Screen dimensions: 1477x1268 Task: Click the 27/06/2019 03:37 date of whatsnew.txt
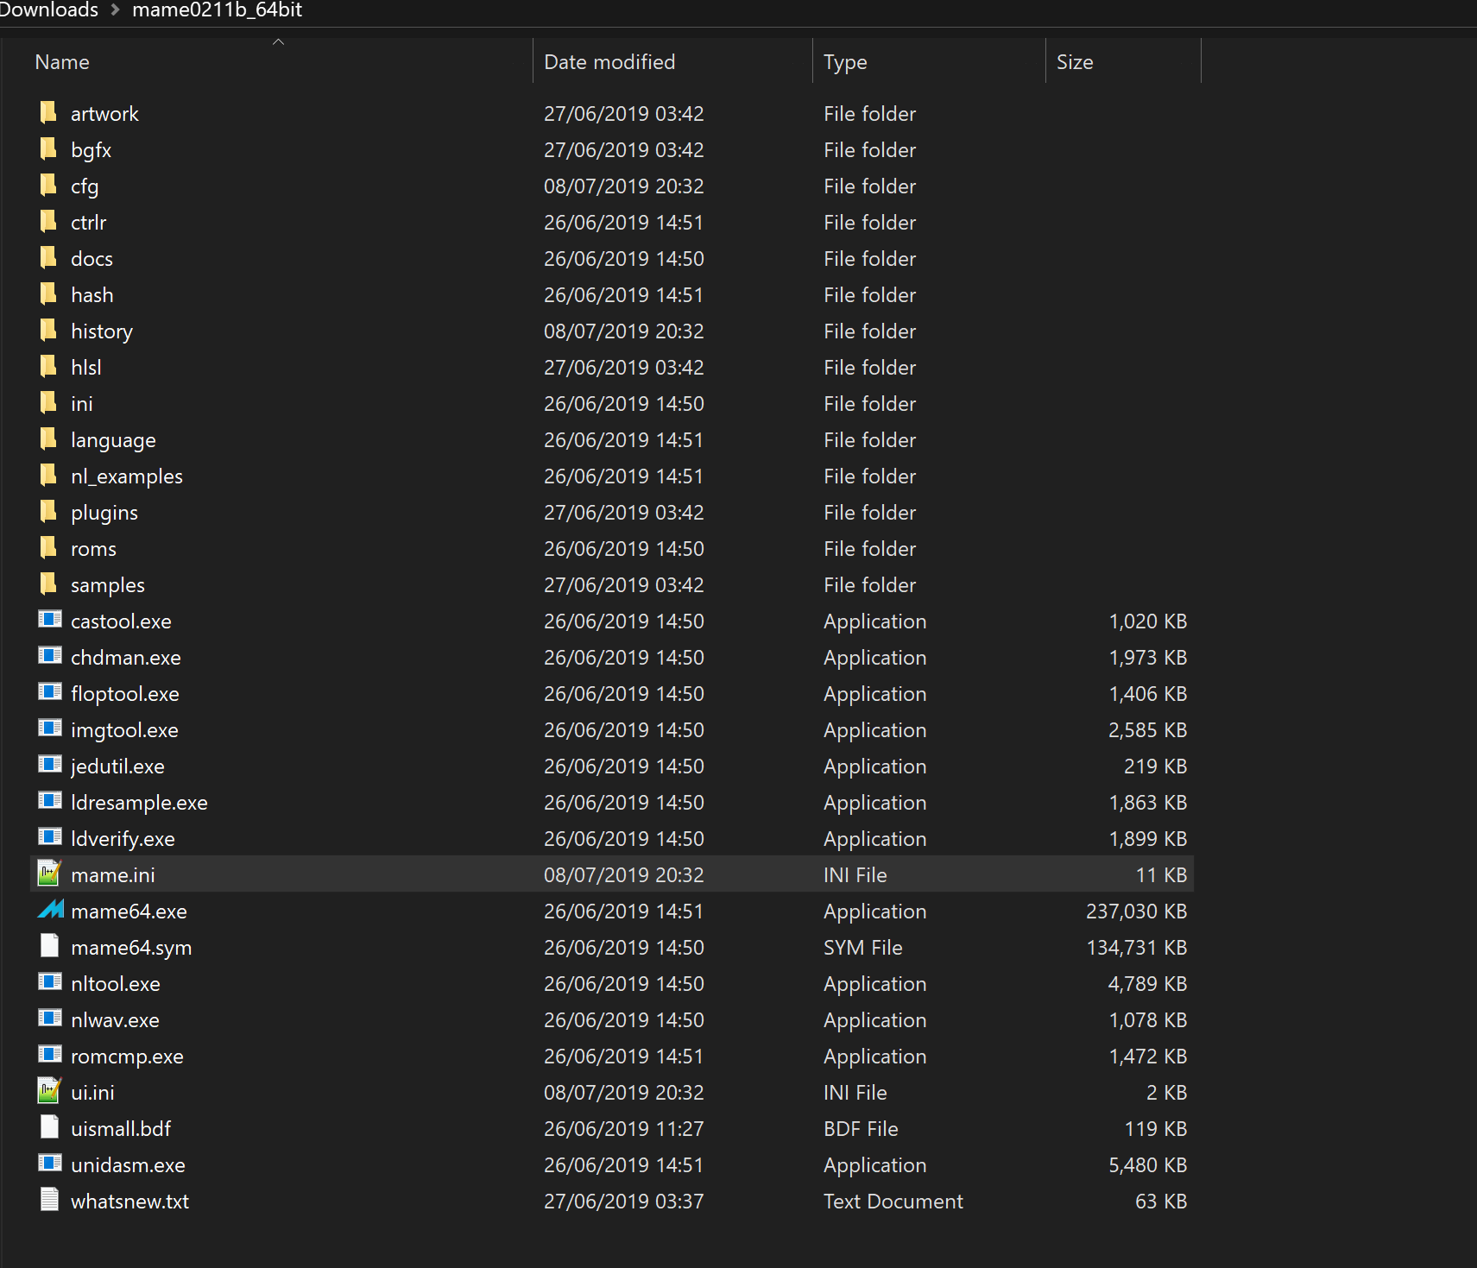(624, 1202)
